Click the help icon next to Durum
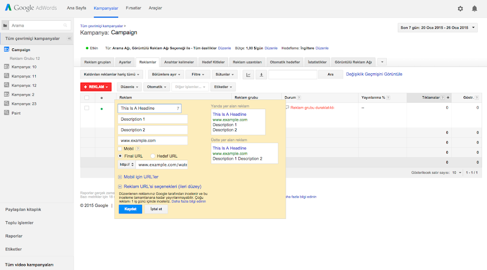The image size is (487, 270). pos(299,98)
